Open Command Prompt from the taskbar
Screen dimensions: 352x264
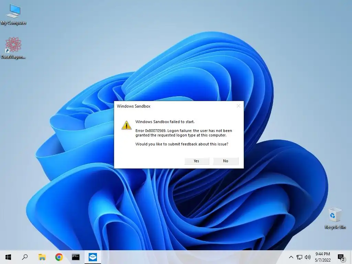(76, 257)
